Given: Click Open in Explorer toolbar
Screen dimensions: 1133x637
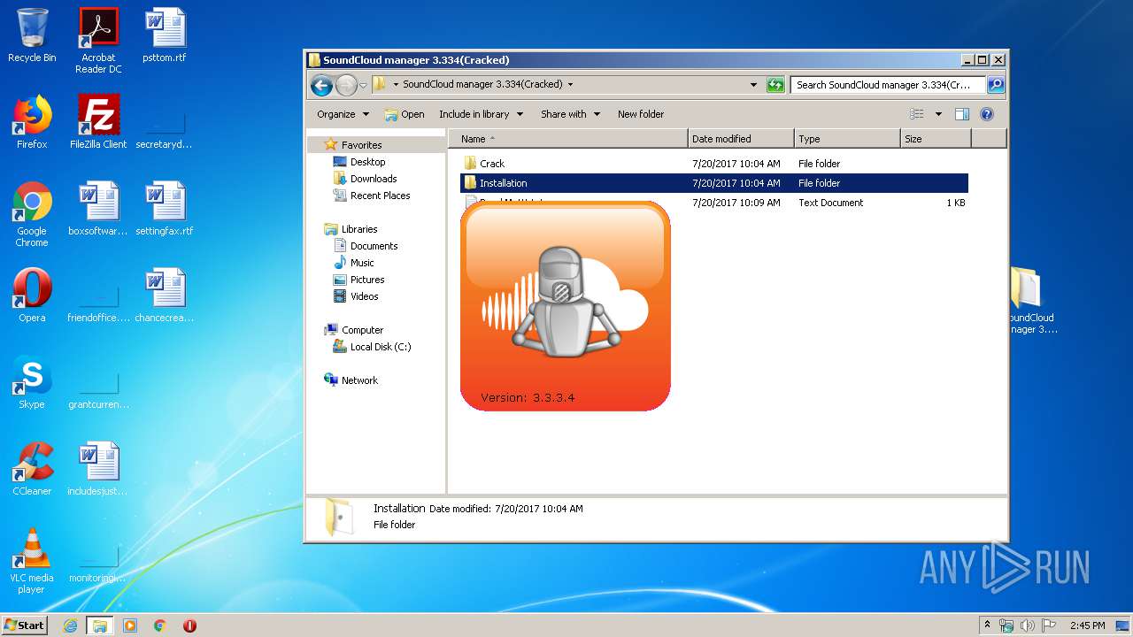Looking at the screenshot, I should [404, 114].
